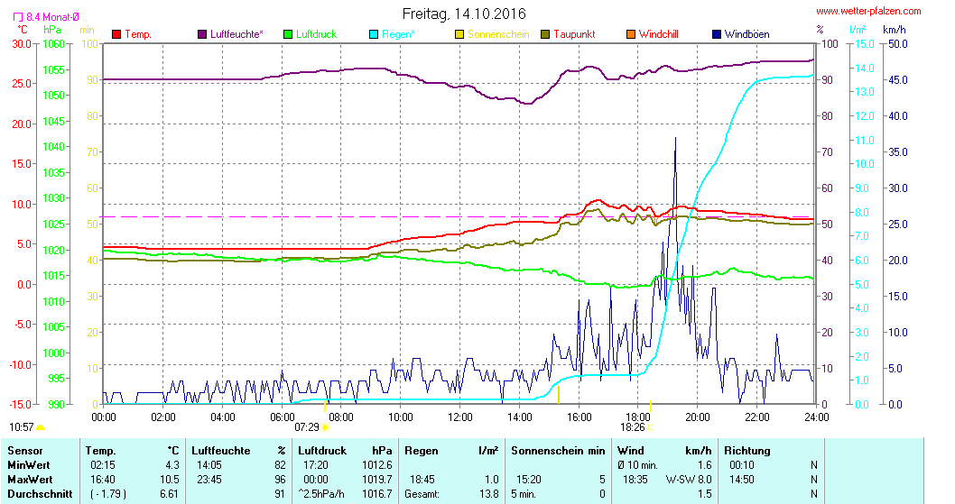Image resolution: width=955 pixels, height=504 pixels.
Task: Click the 12:00 label on the time axis
Action: [x=459, y=417]
